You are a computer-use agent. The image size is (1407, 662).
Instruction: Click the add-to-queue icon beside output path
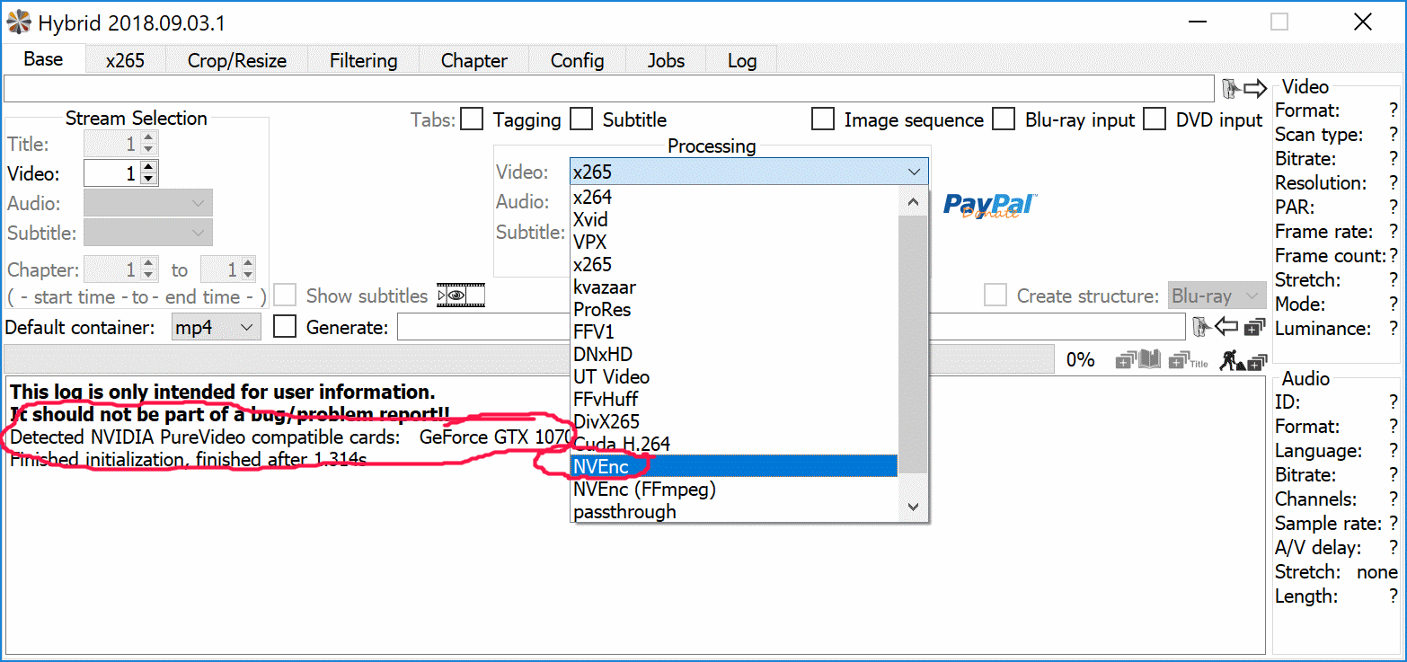1255,327
